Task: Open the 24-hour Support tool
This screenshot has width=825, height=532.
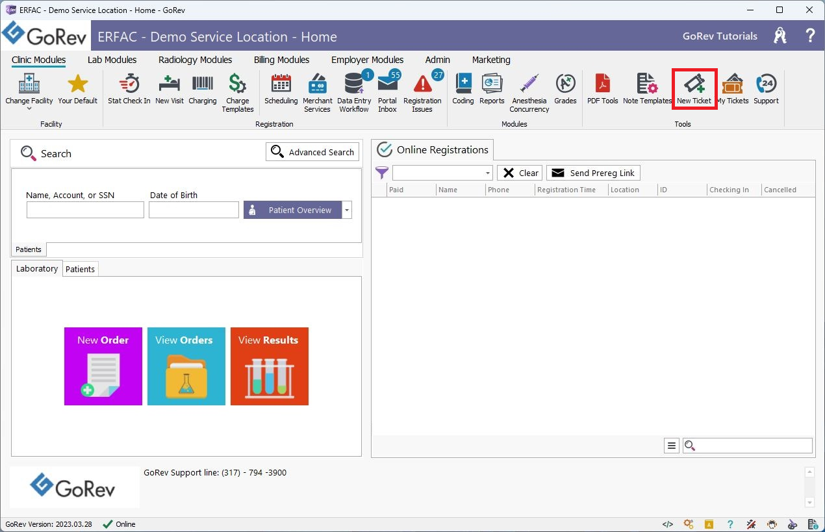Action: [766, 88]
